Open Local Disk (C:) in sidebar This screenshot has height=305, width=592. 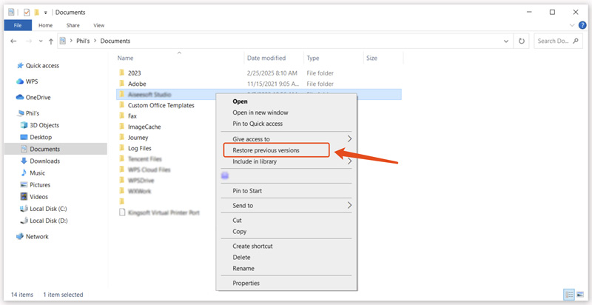point(48,209)
